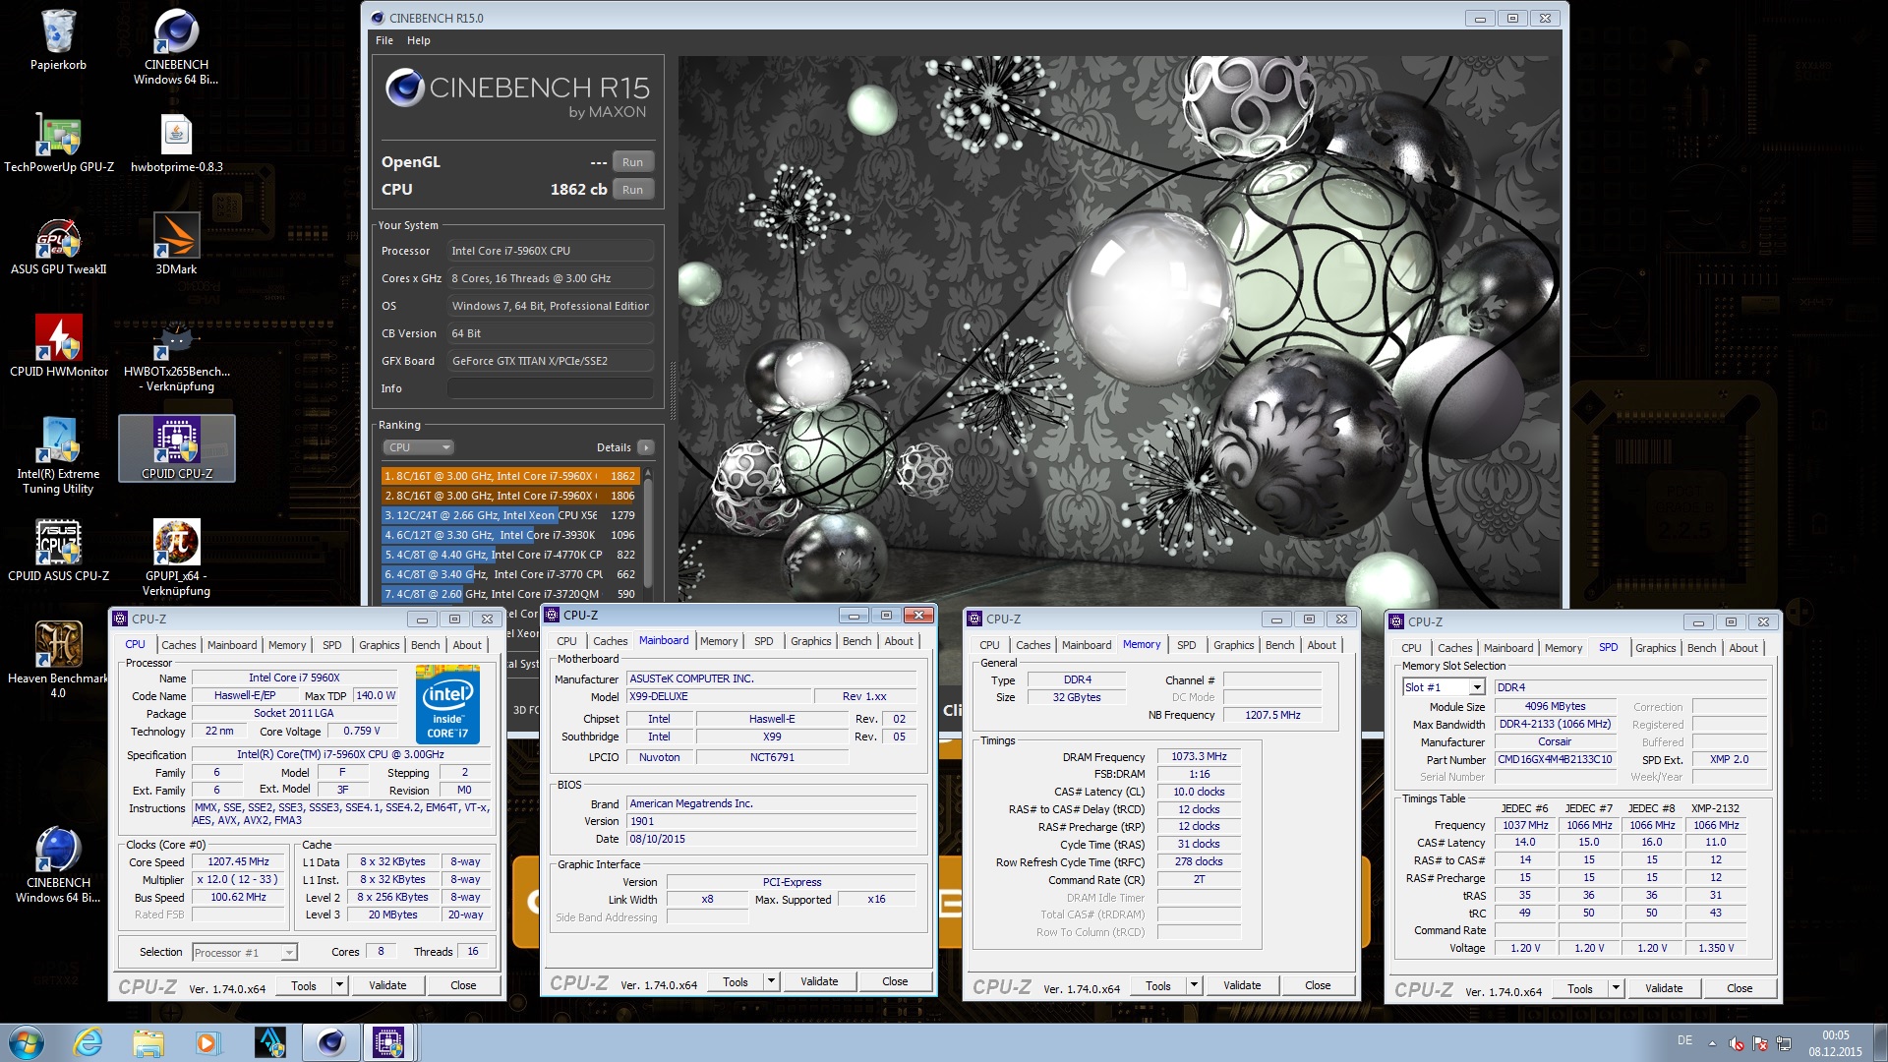Image resolution: width=1888 pixels, height=1062 pixels.
Task: Click Cinebench panel splitter grip handle
Action: tap(673, 390)
